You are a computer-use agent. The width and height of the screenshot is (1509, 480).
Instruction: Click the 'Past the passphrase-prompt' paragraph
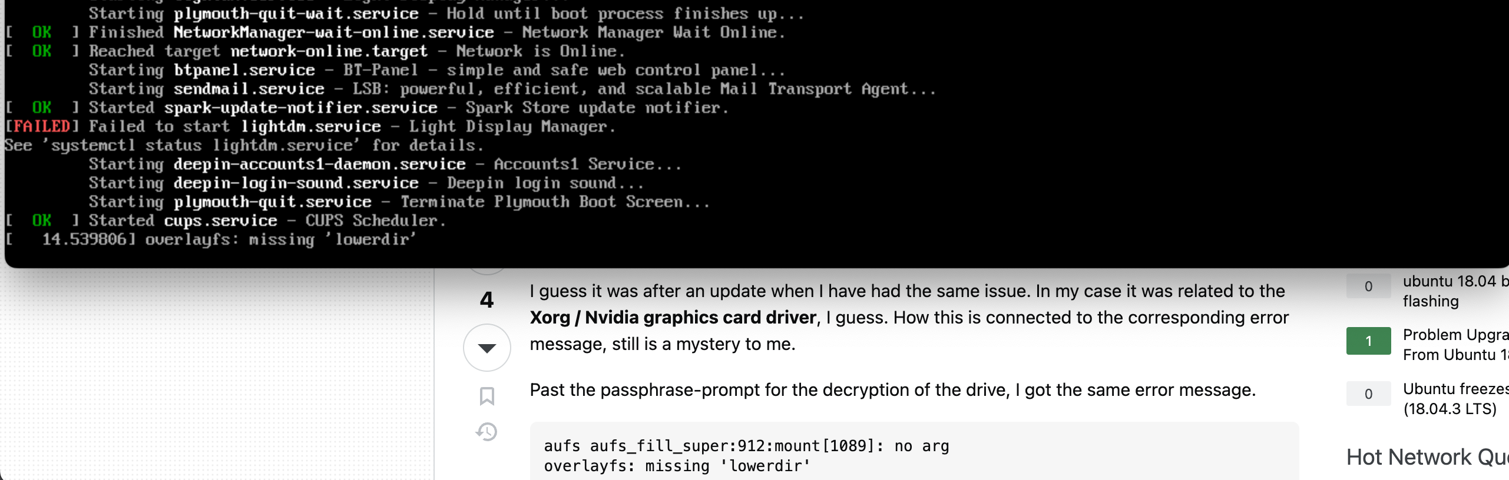[892, 390]
